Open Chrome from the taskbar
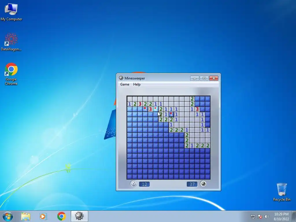296x222 pixels. (x=61, y=216)
